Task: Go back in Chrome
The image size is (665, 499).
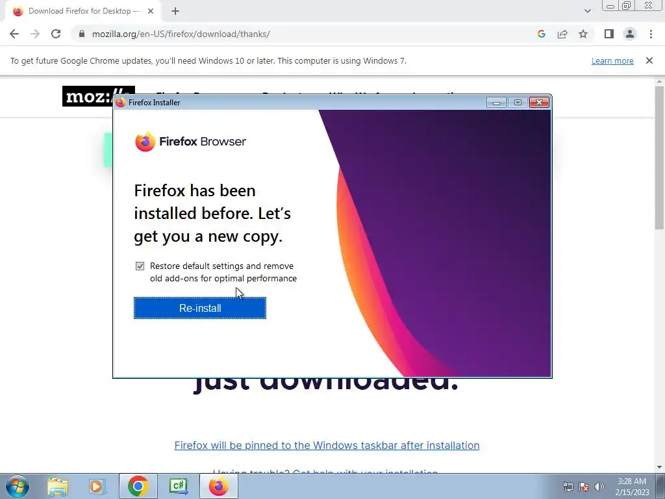Action: coord(14,34)
